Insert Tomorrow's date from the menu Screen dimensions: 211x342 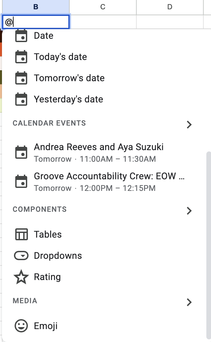[69, 78]
